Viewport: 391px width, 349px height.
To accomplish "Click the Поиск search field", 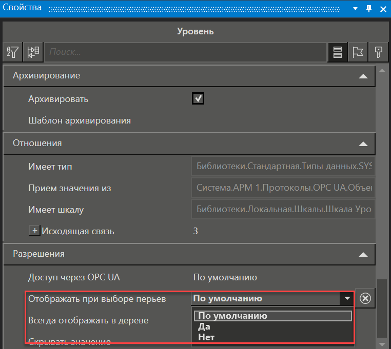I will [x=185, y=52].
